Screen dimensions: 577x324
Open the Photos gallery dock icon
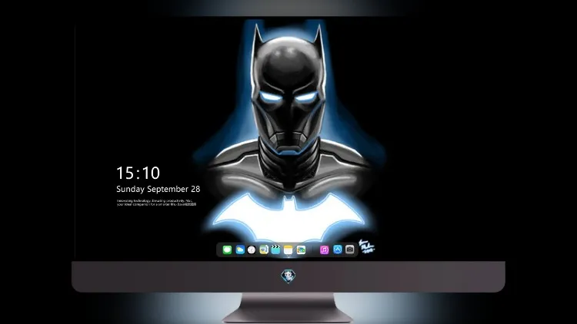click(301, 250)
